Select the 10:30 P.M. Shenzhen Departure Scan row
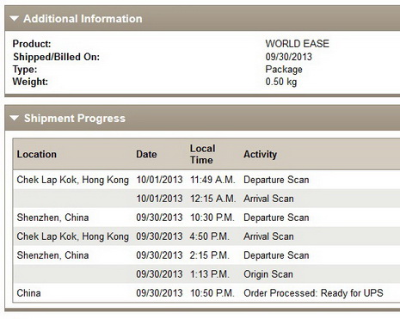 pyautogui.click(x=206, y=218)
